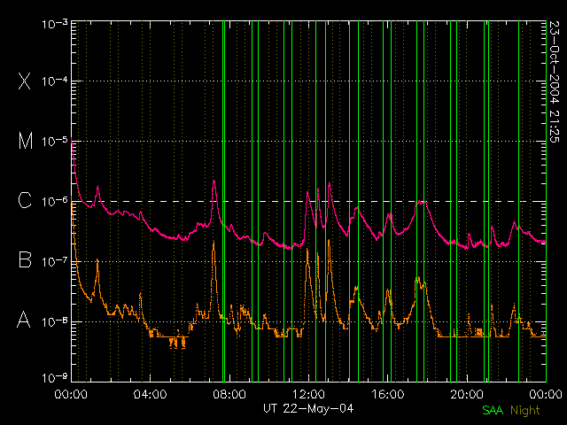Click the 10^-7 y-axis label

(x=55, y=261)
